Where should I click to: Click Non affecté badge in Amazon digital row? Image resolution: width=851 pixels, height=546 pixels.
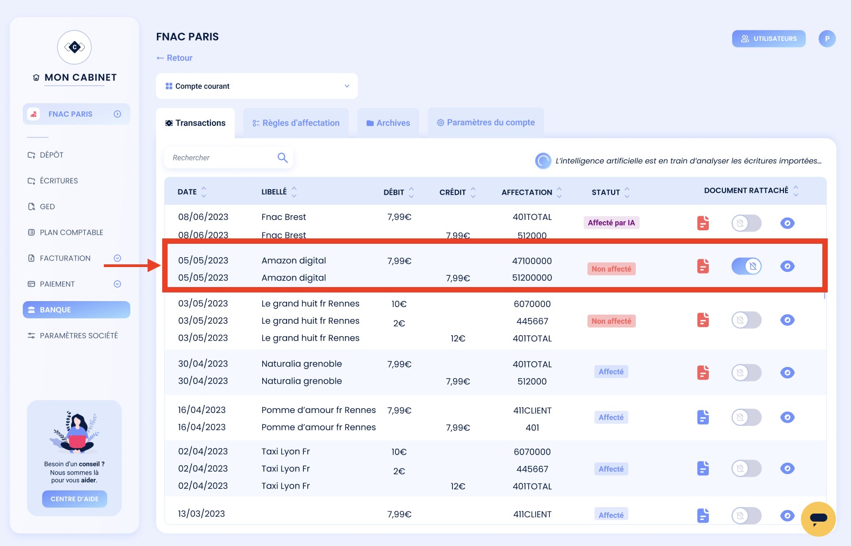click(x=611, y=269)
